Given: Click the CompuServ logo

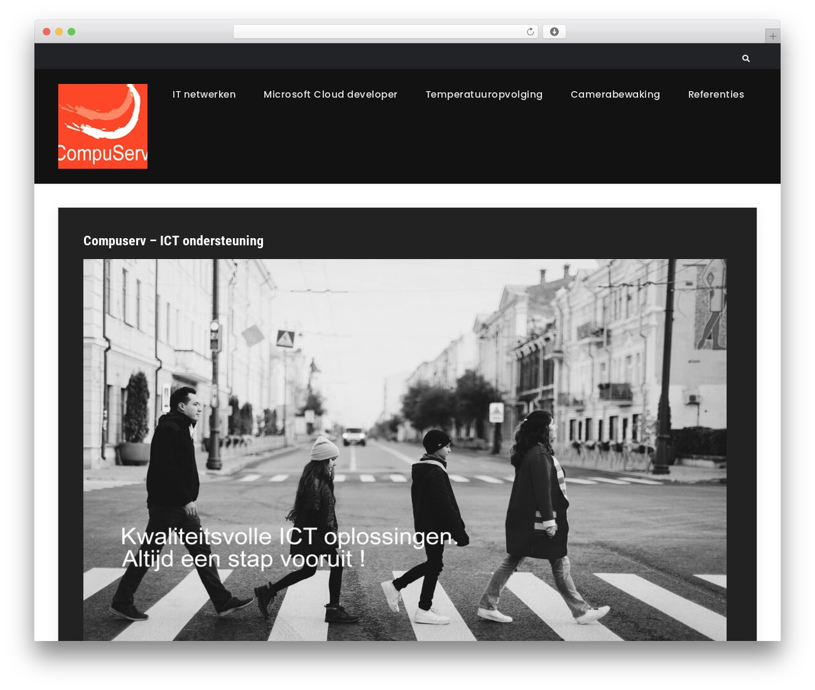Looking at the screenshot, I should (x=103, y=126).
